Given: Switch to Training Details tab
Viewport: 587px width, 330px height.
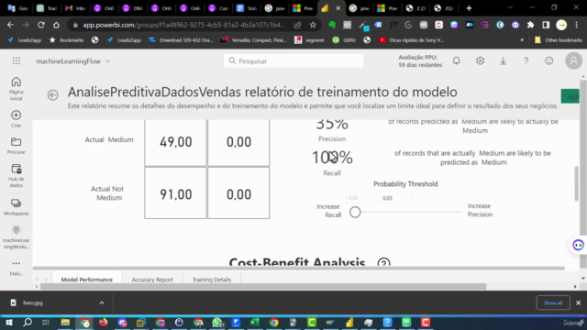Looking at the screenshot, I should point(212,280).
